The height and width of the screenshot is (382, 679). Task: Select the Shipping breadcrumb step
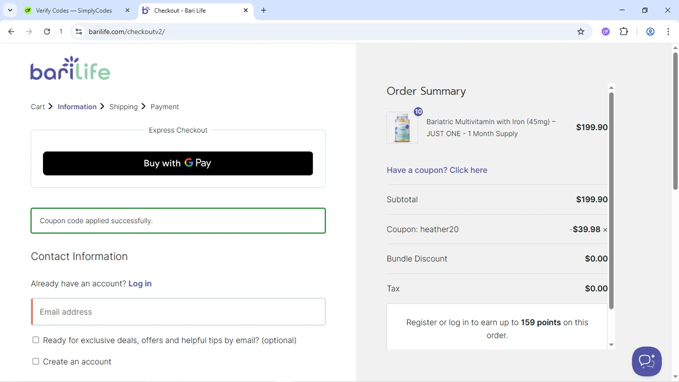[123, 107]
